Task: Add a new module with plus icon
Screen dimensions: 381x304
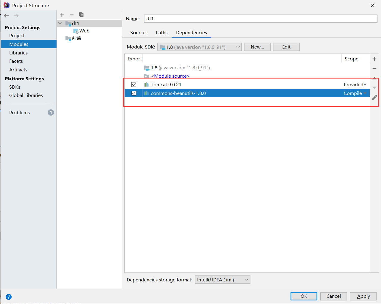Action: point(62,15)
